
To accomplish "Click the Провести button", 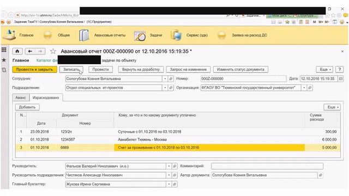I will 100,69.
